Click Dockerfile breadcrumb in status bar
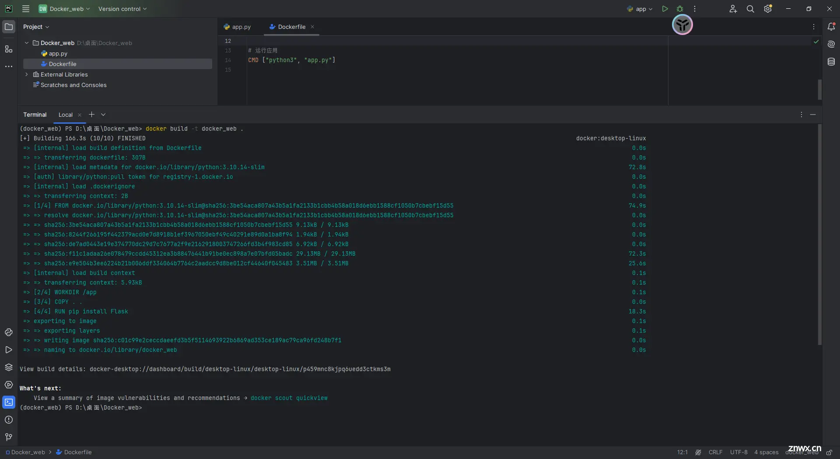The height and width of the screenshot is (459, 840). 74,452
